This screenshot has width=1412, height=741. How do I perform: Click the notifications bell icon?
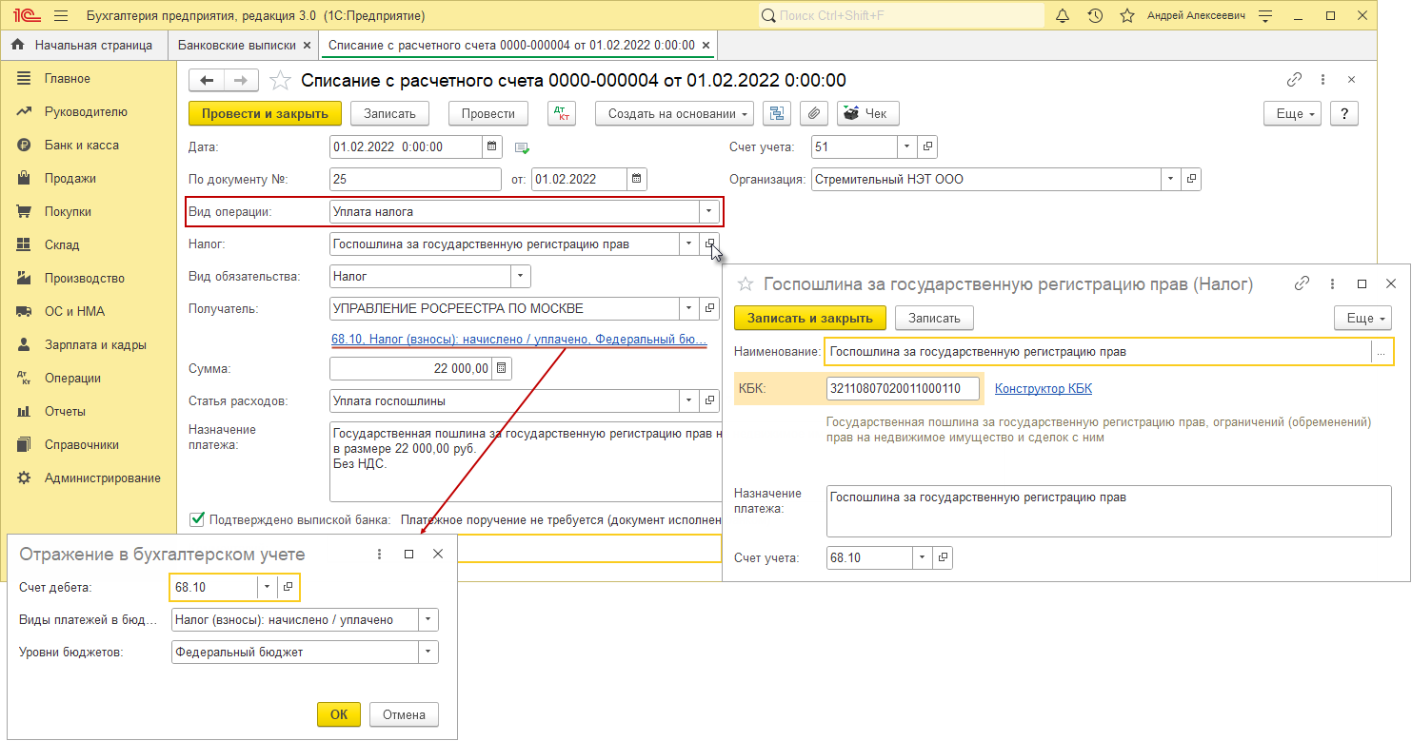(1064, 16)
